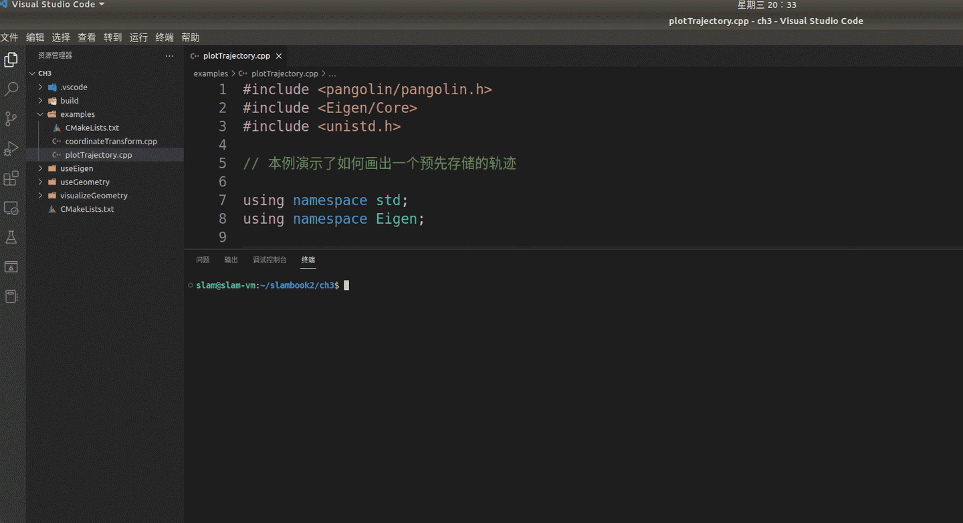This screenshot has height=523, width=963.
Task: Click examples in the breadcrumb bar
Action: [211, 73]
